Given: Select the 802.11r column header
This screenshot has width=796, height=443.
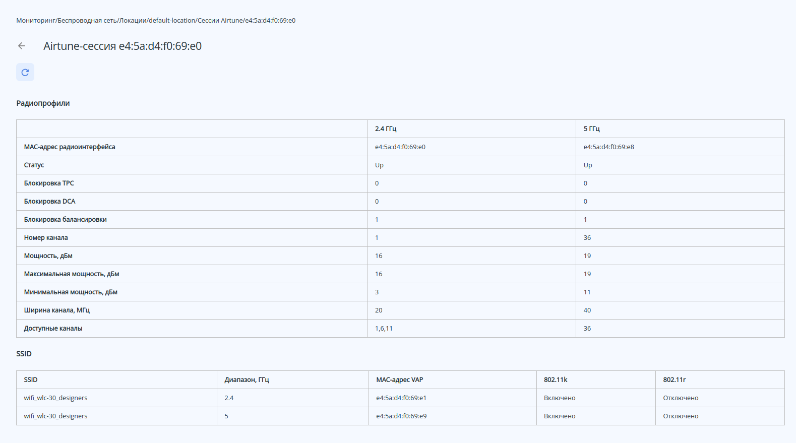Looking at the screenshot, I should click(674, 380).
